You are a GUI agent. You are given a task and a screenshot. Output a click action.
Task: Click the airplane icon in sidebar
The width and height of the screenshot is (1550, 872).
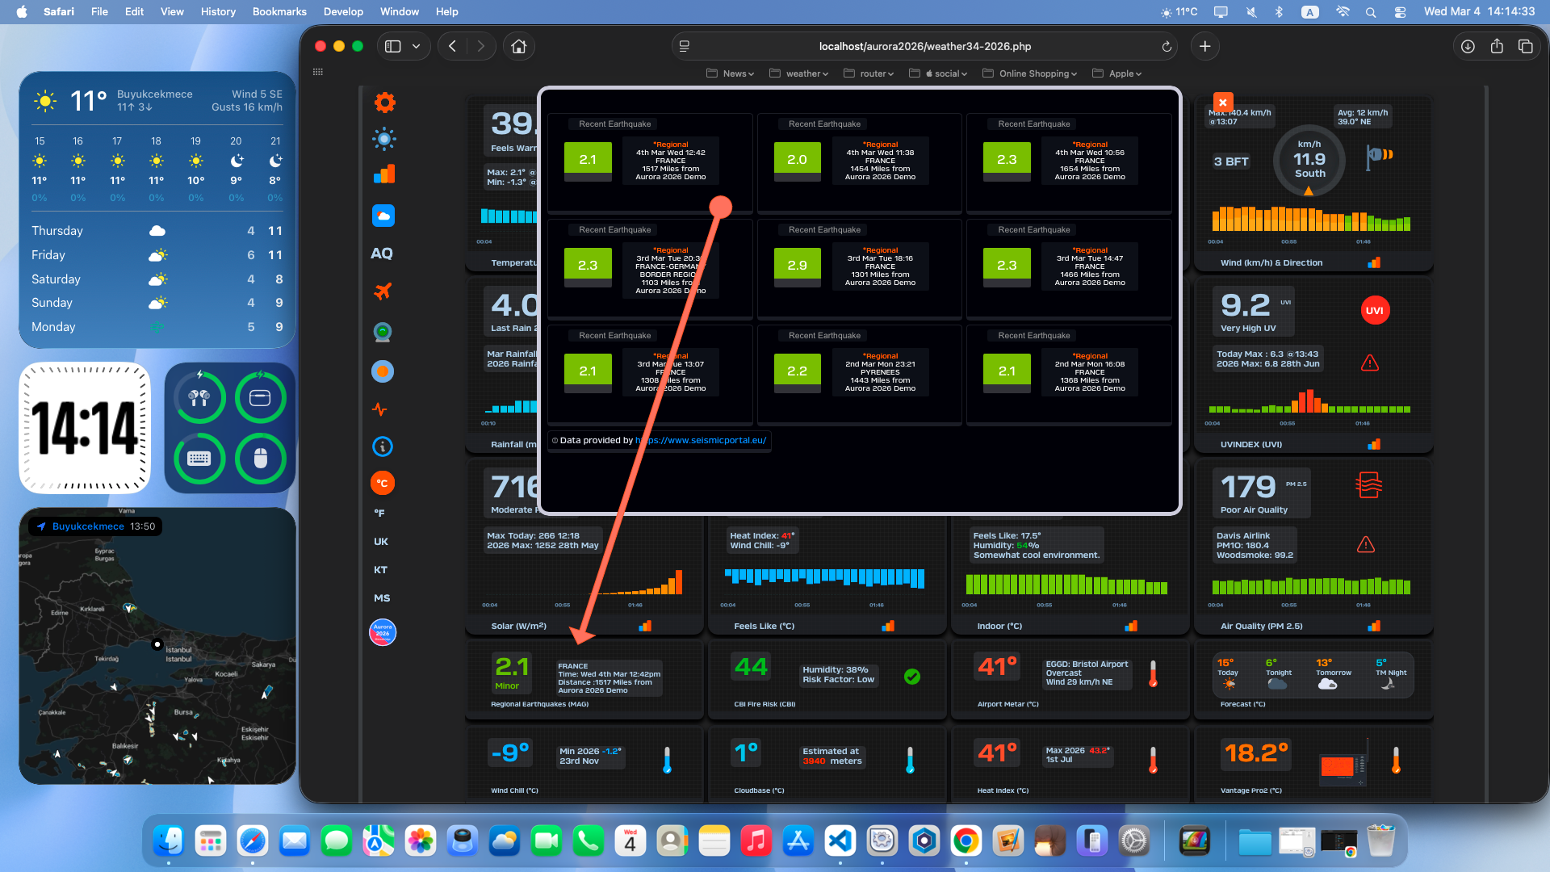(x=383, y=291)
